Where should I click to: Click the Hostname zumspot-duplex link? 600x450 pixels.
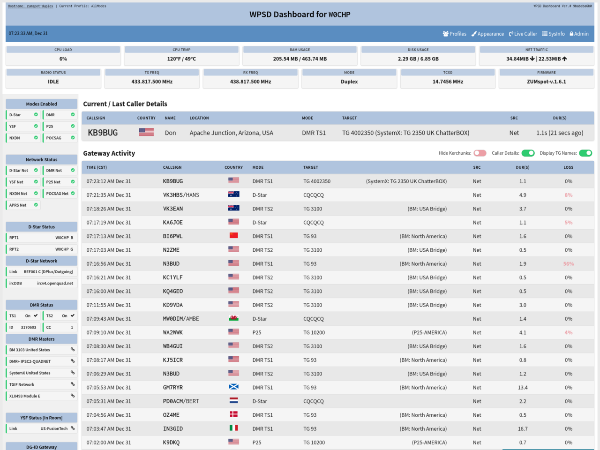pyautogui.click(x=30, y=6)
